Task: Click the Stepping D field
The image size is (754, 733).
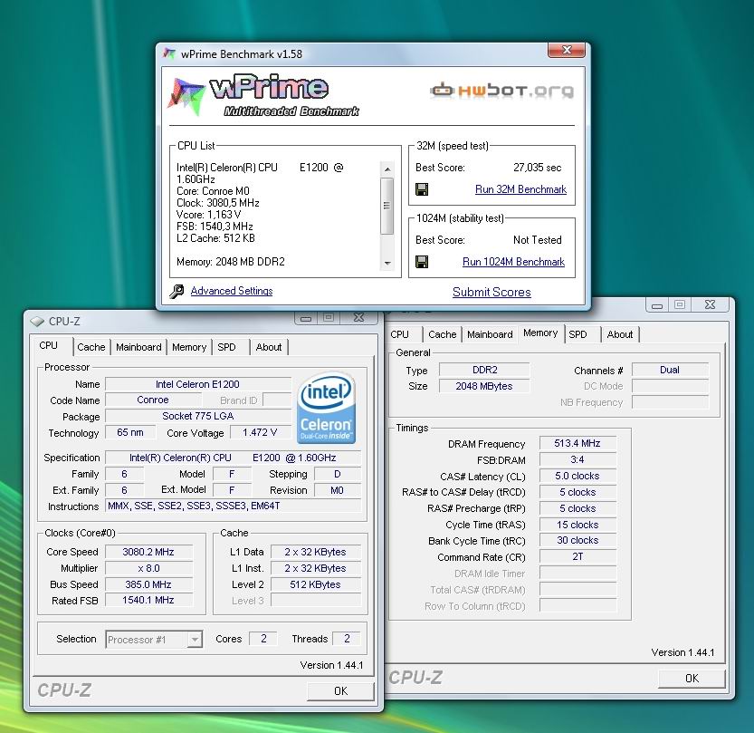Action: point(337,474)
